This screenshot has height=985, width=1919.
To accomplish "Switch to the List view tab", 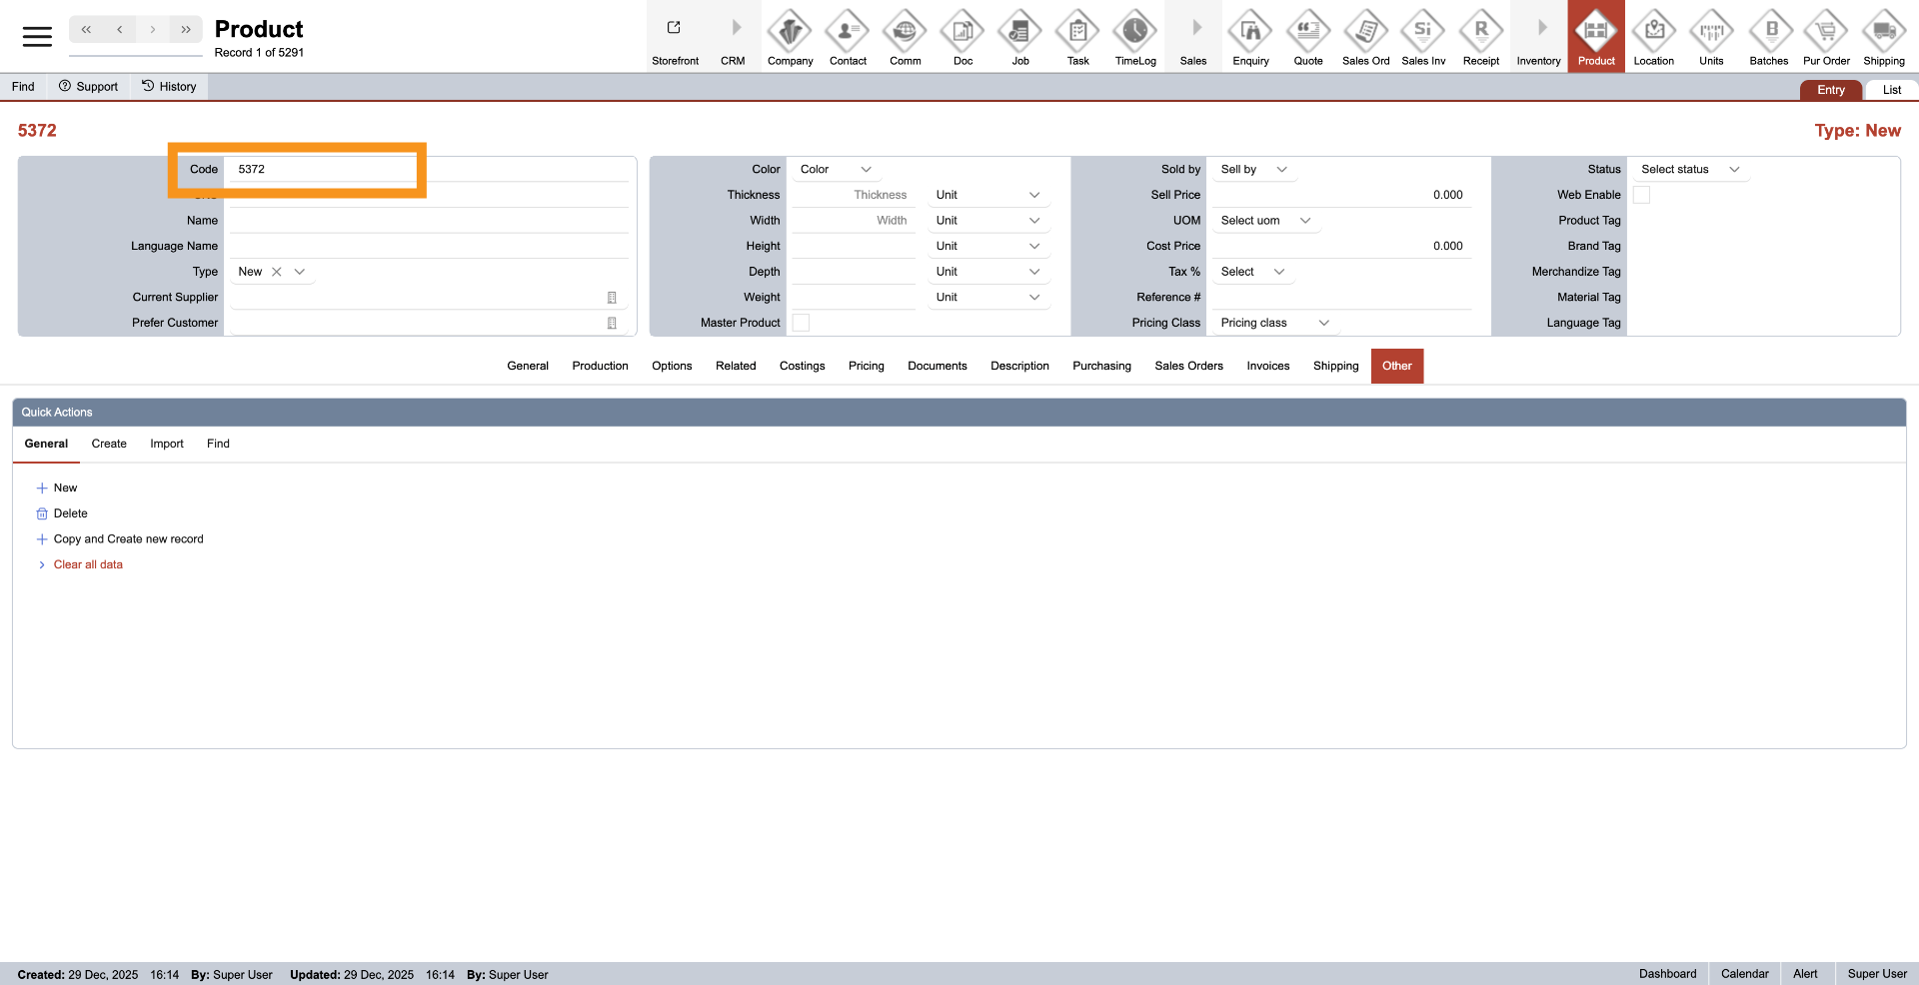I will pos(1891,90).
